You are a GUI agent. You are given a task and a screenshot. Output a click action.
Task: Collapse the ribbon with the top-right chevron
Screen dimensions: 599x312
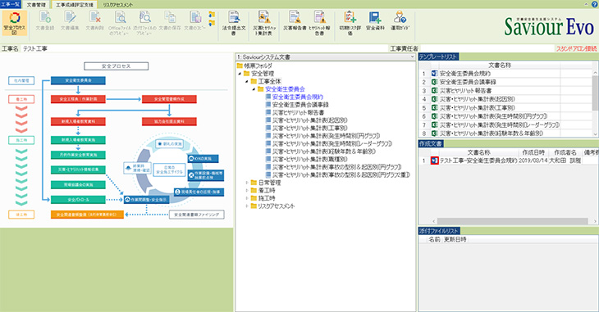pyautogui.click(x=587, y=4)
